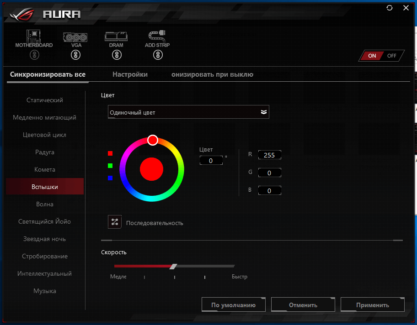Select the Радуга lighting effect

[45, 152]
